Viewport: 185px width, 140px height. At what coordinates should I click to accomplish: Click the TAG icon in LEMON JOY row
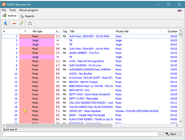(64, 111)
